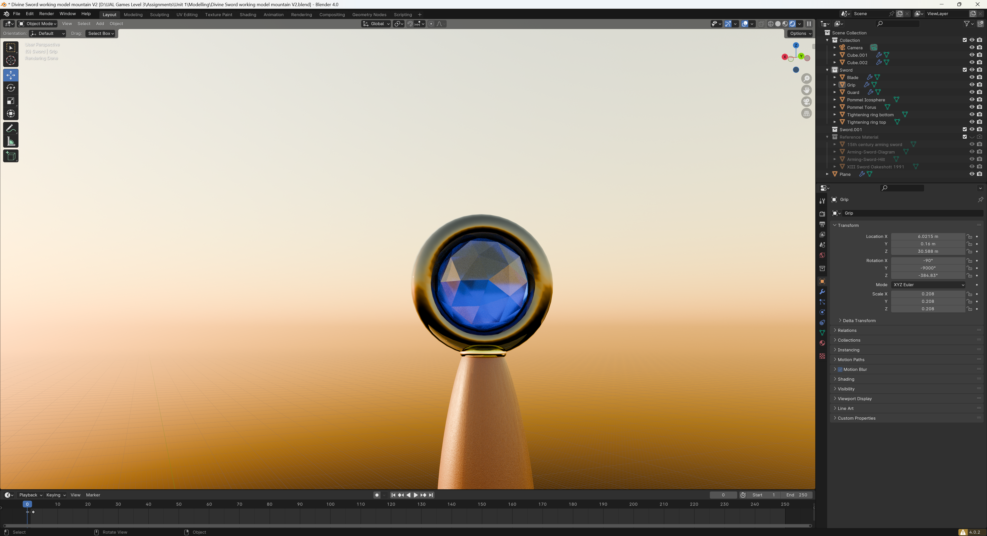This screenshot has width=987, height=536.
Task: Toggle camera view in the viewport
Action: (x=807, y=102)
